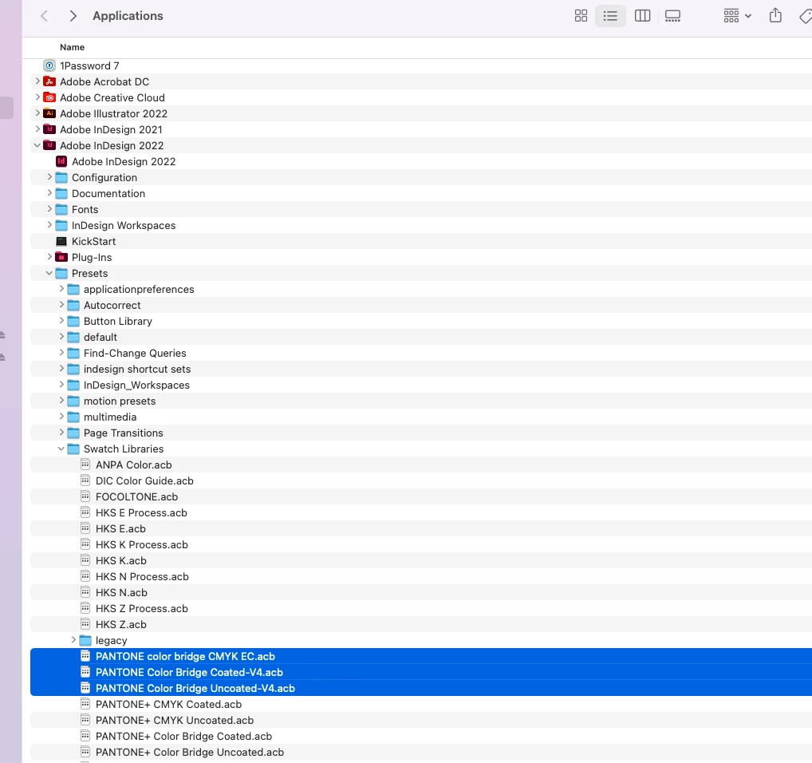
Task: Click the Adobe Acrobat DC folder icon
Action: pos(49,81)
